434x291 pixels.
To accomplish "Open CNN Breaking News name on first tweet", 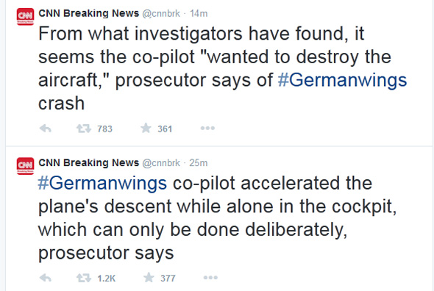I will pyautogui.click(x=88, y=13).
